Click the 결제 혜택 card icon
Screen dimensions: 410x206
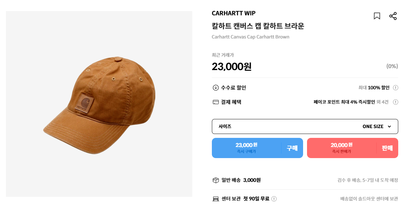click(215, 102)
